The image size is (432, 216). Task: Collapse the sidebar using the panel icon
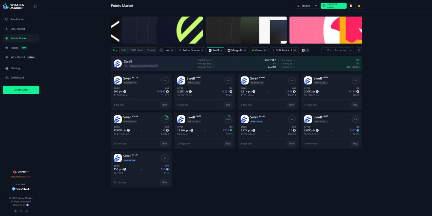(x=35, y=6)
